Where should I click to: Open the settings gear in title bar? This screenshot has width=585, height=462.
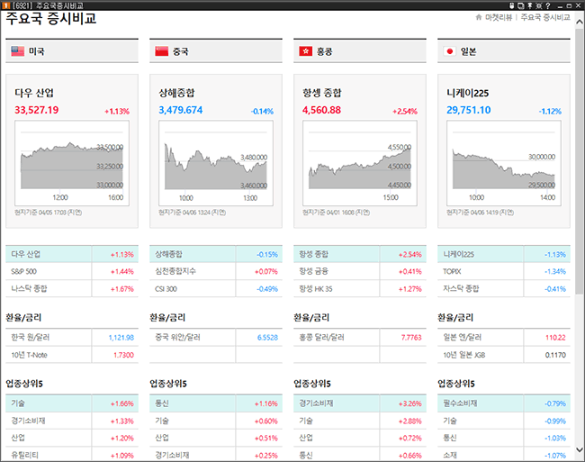[539, 5]
